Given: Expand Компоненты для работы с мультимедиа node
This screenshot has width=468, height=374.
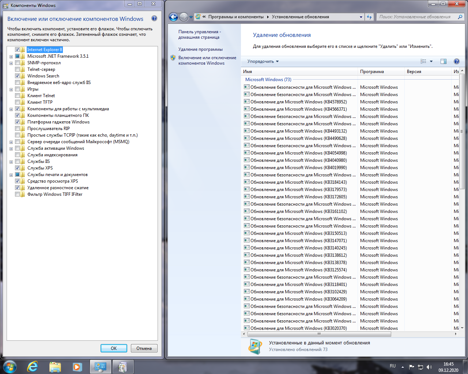Looking at the screenshot, I should coord(11,109).
